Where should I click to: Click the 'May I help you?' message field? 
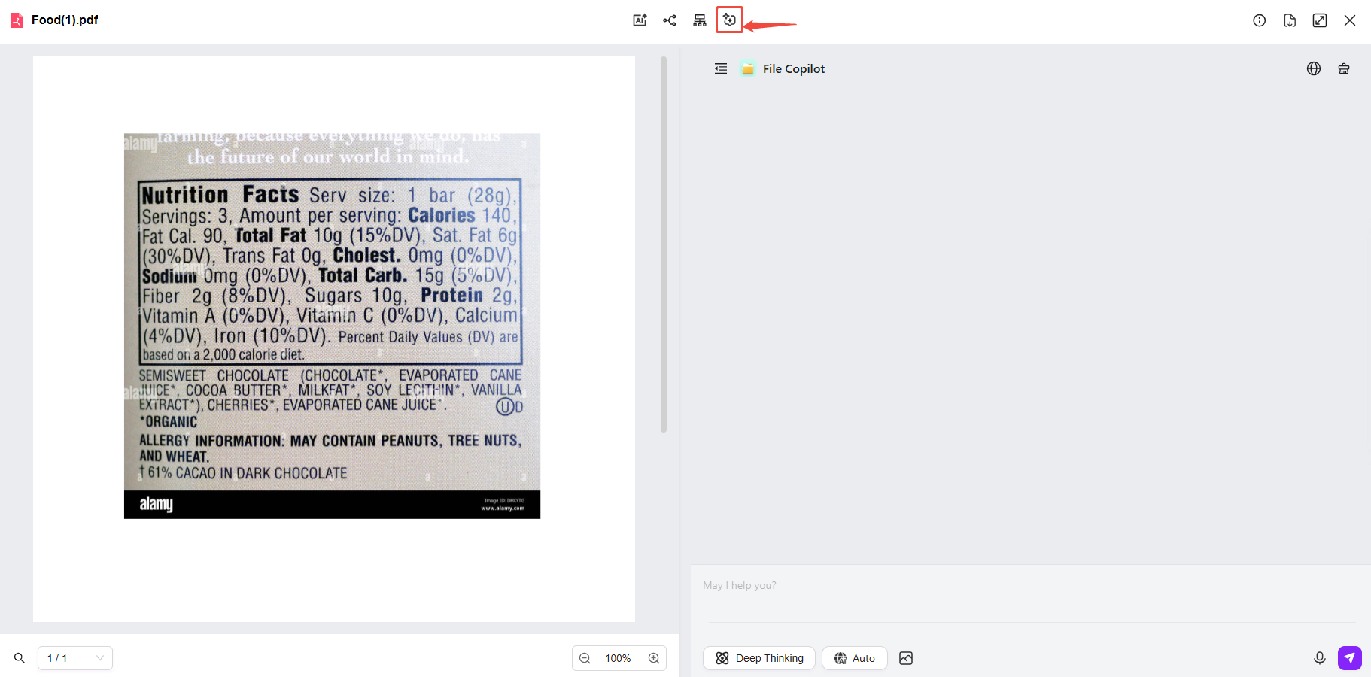click(1031, 594)
